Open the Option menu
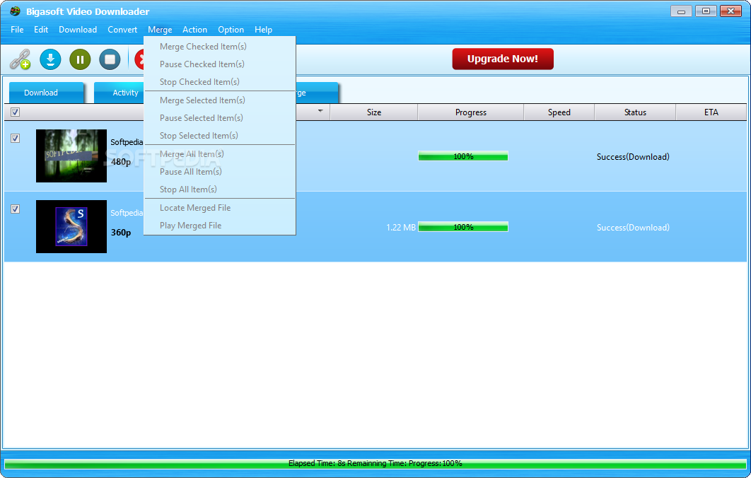The height and width of the screenshot is (478, 751). pyautogui.click(x=231, y=30)
